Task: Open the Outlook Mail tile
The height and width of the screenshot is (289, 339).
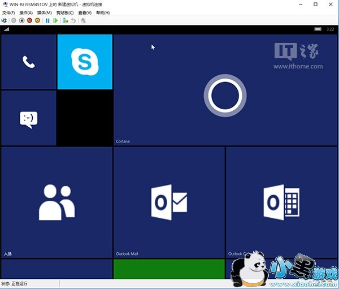Action: [x=169, y=202]
